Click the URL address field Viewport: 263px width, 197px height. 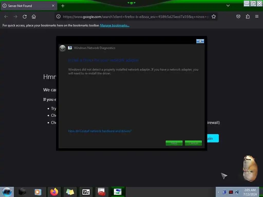tap(136, 17)
